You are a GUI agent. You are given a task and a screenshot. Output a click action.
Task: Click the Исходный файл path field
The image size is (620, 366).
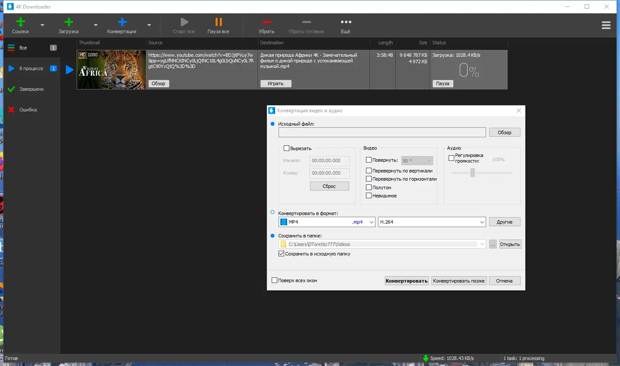click(x=382, y=132)
